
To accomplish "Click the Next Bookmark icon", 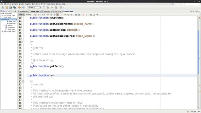I will tap(68, 15).
